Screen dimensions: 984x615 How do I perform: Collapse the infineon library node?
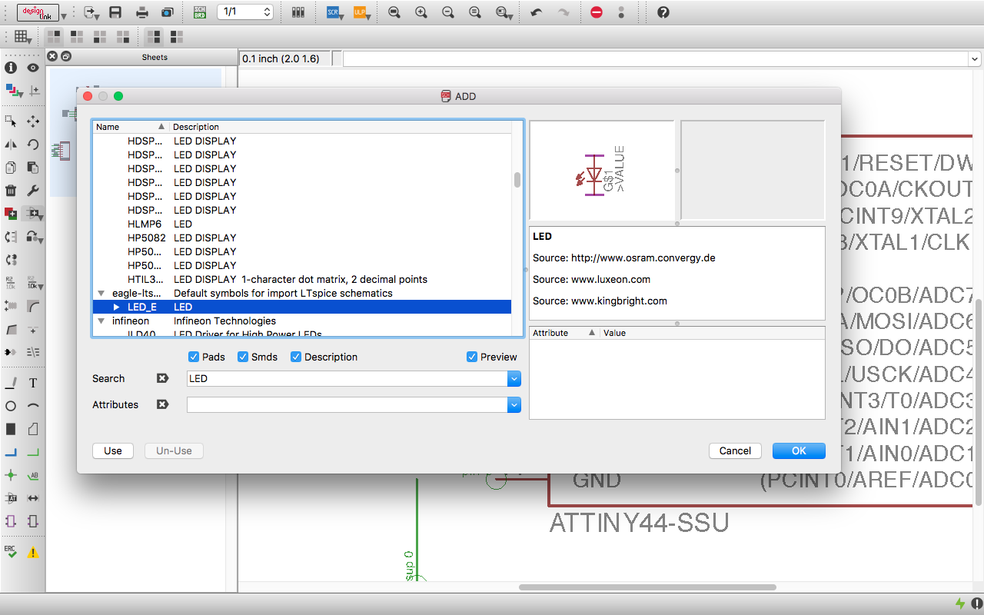[101, 321]
